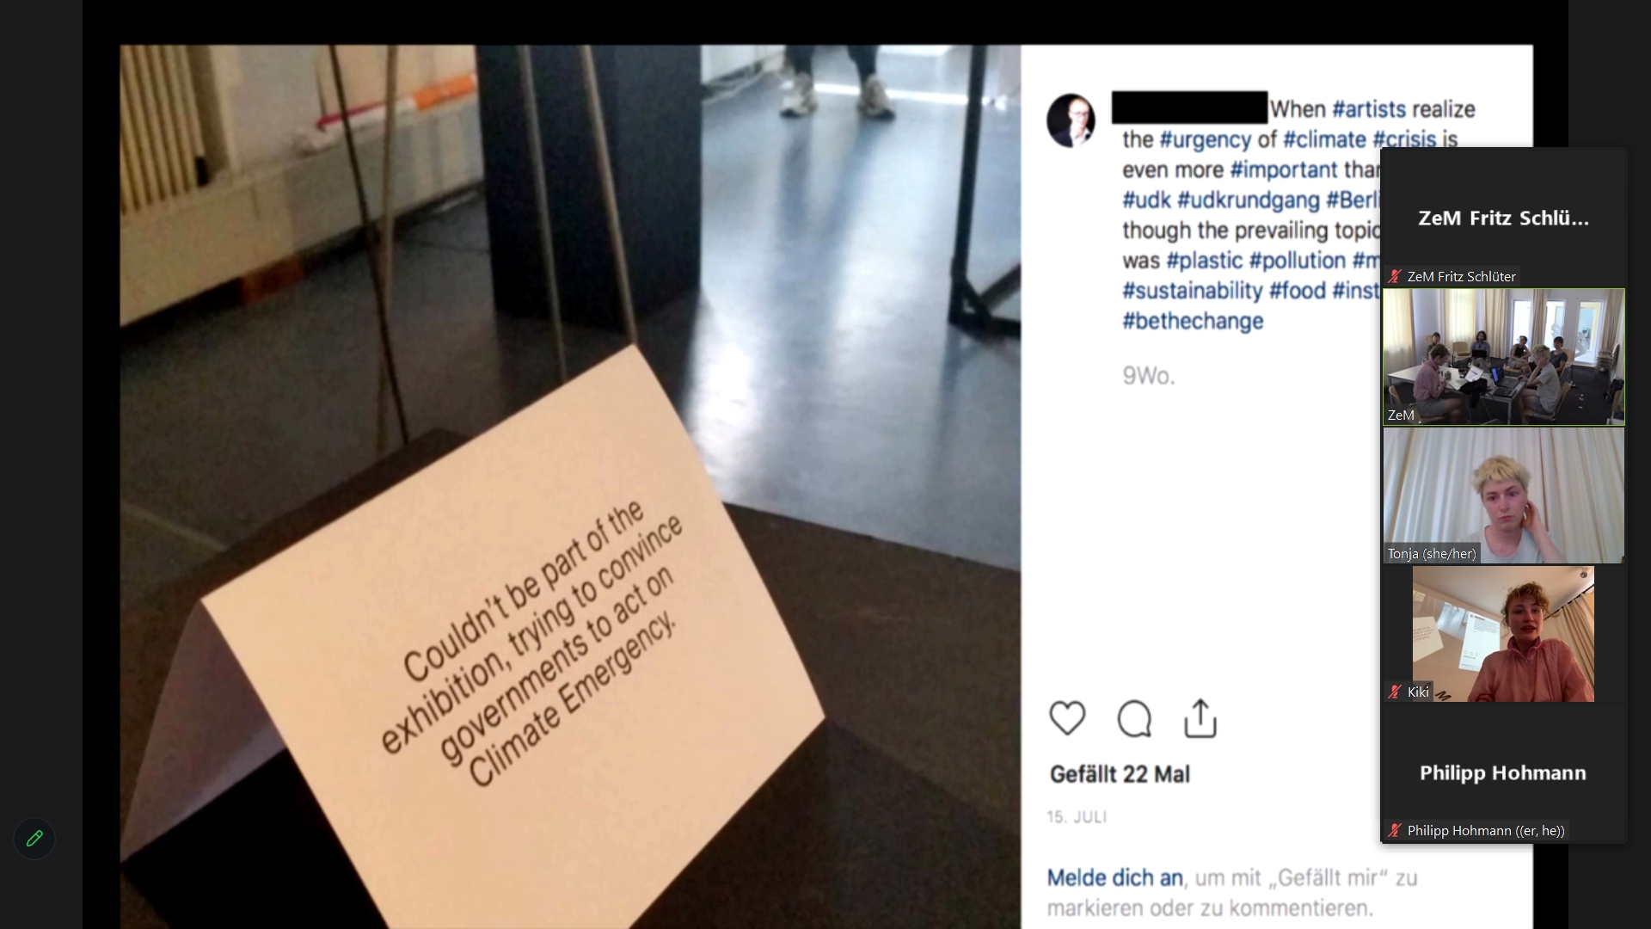Click the green pencil annotate icon
The width and height of the screenshot is (1651, 929).
tap(34, 839)
